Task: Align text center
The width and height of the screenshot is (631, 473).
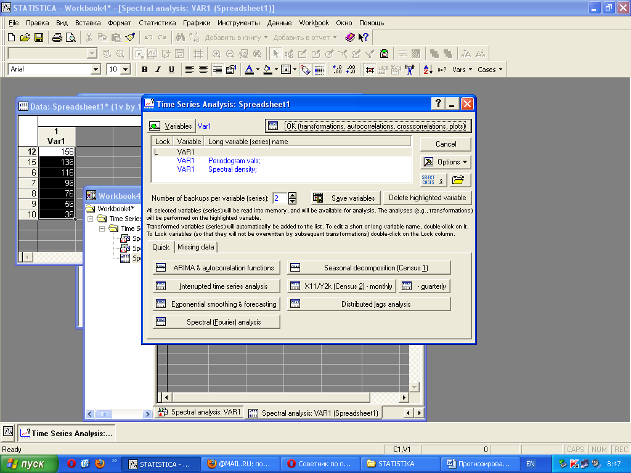Action: (203, 70)
